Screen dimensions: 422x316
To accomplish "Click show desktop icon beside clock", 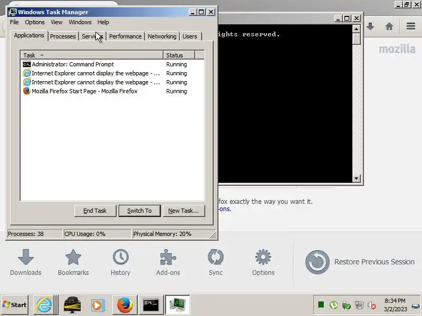I will click(x=416, y=305).
